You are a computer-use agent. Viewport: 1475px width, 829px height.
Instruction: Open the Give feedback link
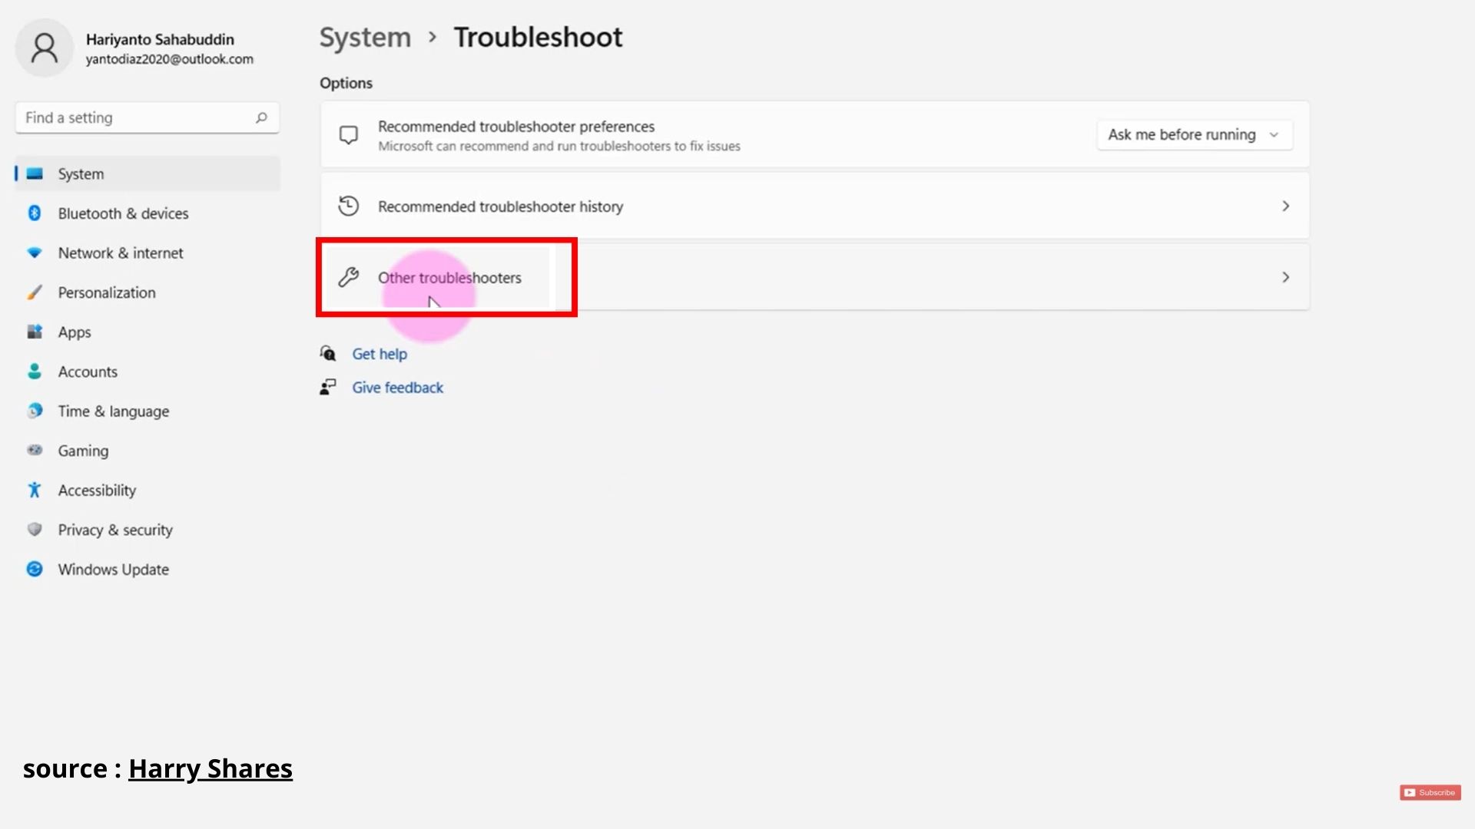(398, 388)
